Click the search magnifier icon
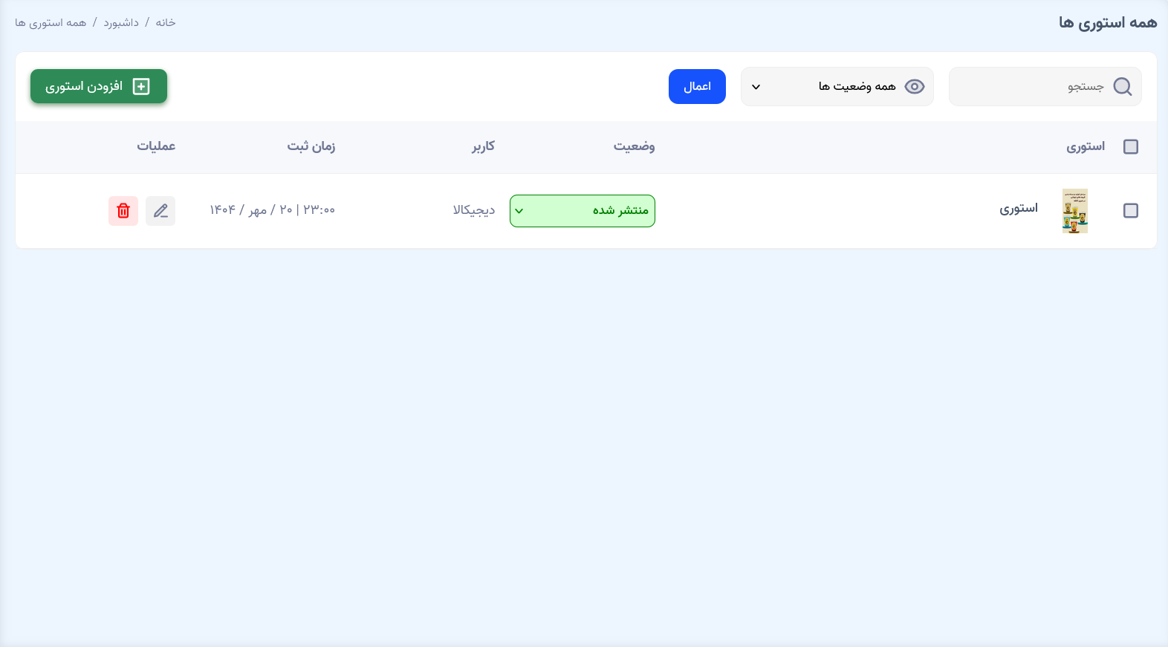The image size is (1168, 647). pyautogui.click(x=1122, y=87)
